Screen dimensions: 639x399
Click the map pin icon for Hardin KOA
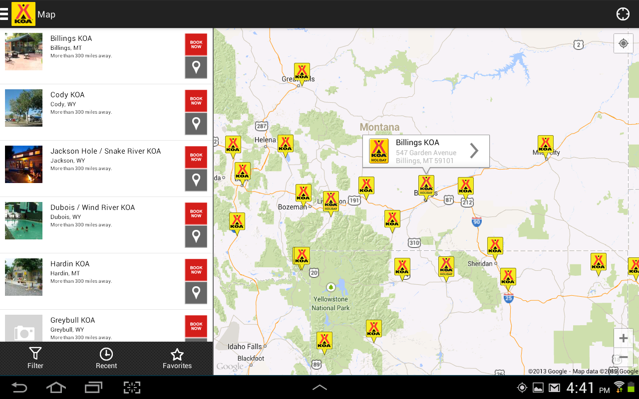click(x=196, y=292)
